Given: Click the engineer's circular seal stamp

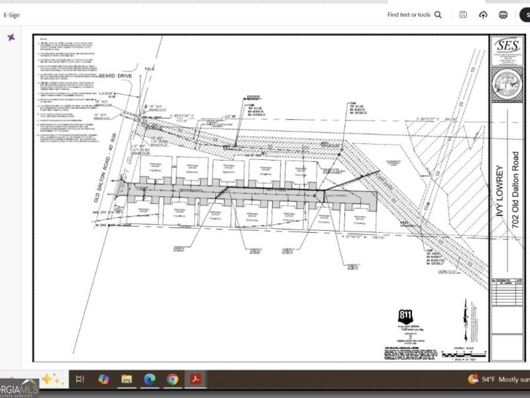Looking at the screenshot, I should coord(506,84).
